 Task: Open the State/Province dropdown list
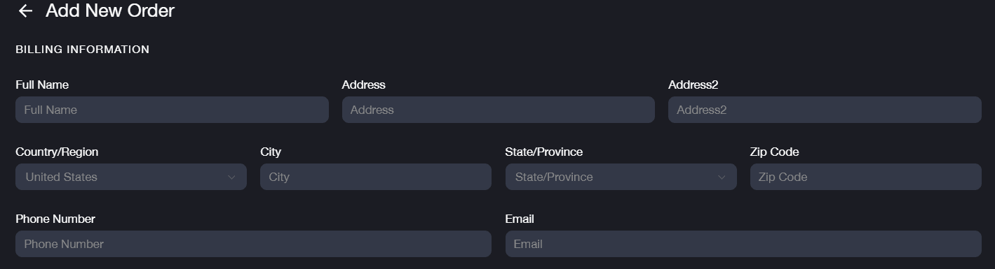621,177
